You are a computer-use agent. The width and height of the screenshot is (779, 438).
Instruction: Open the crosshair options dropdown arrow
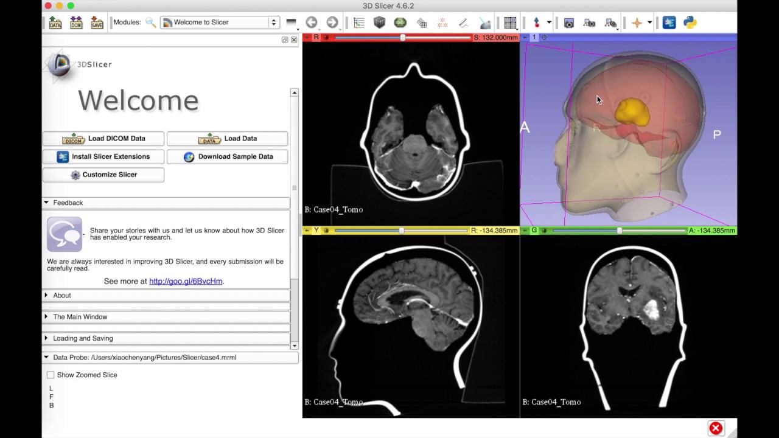point(649,23)
